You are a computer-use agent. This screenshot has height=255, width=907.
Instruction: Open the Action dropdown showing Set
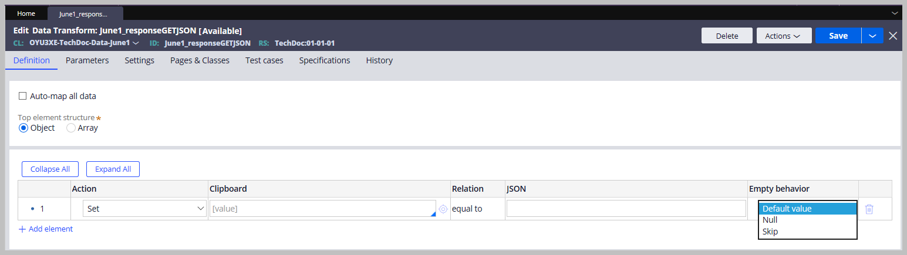coord(144,209)
